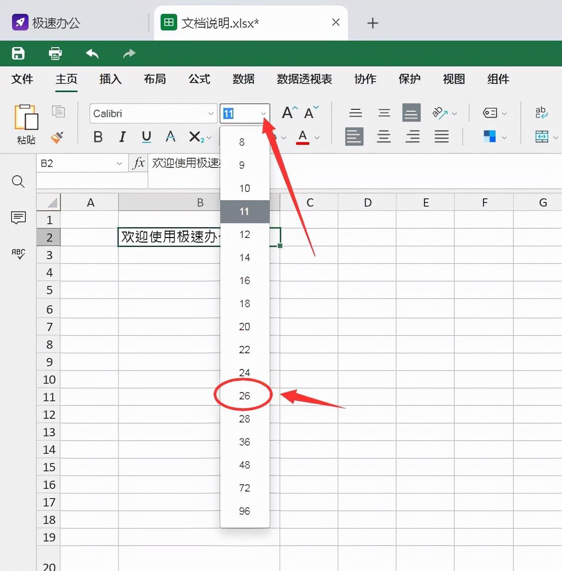Viewport: 562px width, 571px height.
Task: Switch to the 数据透视表 tab
Action: coord(304,79)
